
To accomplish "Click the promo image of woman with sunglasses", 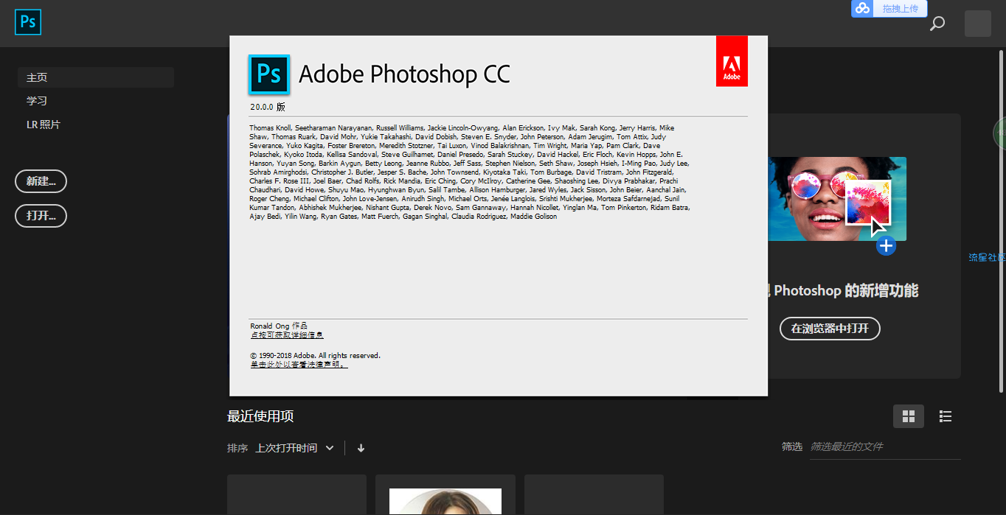I will (x=837, y=199).
